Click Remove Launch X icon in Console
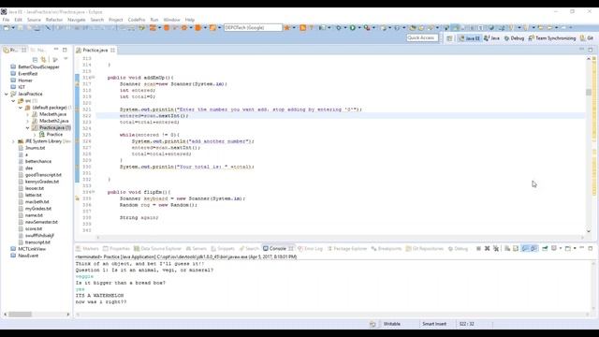Screen dimensions: 599x337 click(x=487, y=248)
